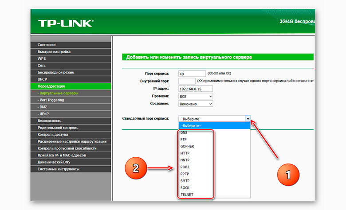Click the heading Добавить или изменить запись
This screenshot has height=210, width=346.
[189, 57]
